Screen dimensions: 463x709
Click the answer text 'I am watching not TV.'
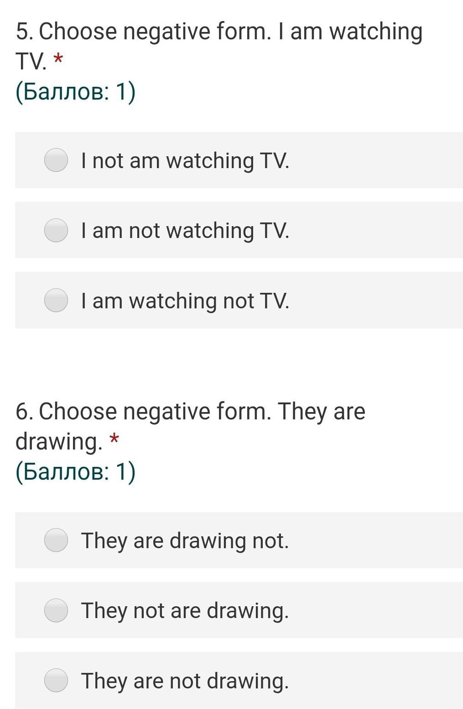[x=185, y=301]
